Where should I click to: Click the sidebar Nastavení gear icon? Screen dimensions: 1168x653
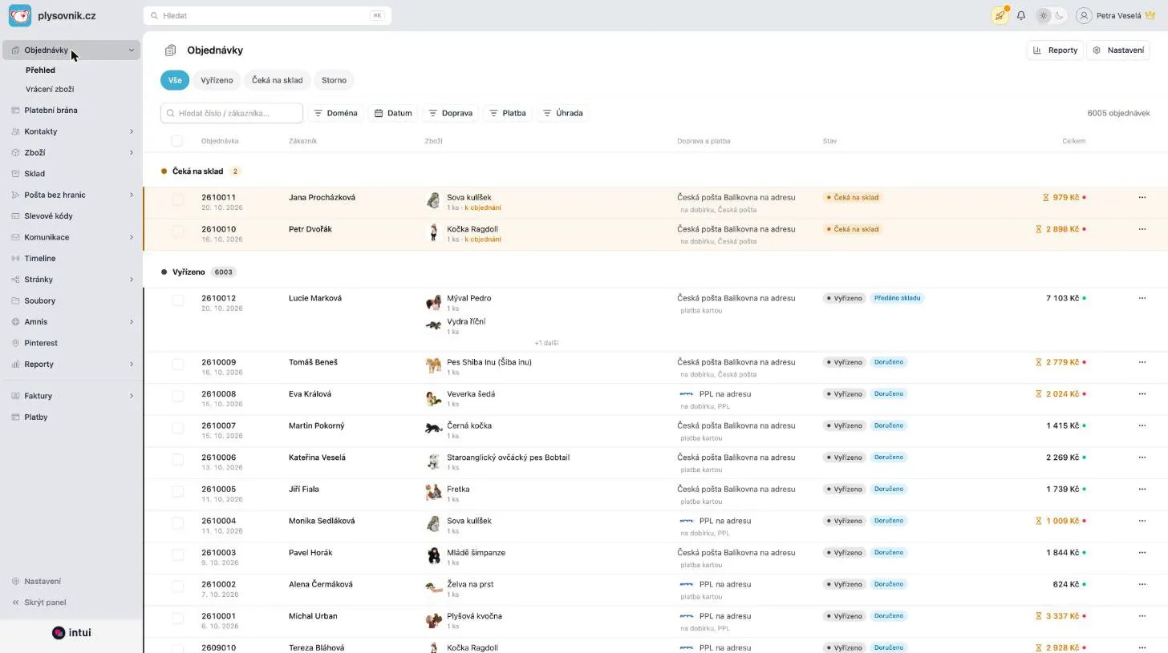15,582
